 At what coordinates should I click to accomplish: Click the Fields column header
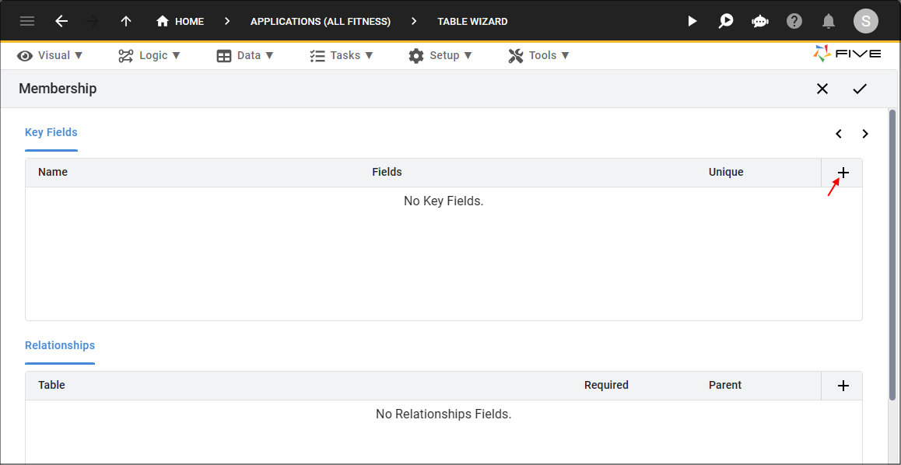coord(387,172)
